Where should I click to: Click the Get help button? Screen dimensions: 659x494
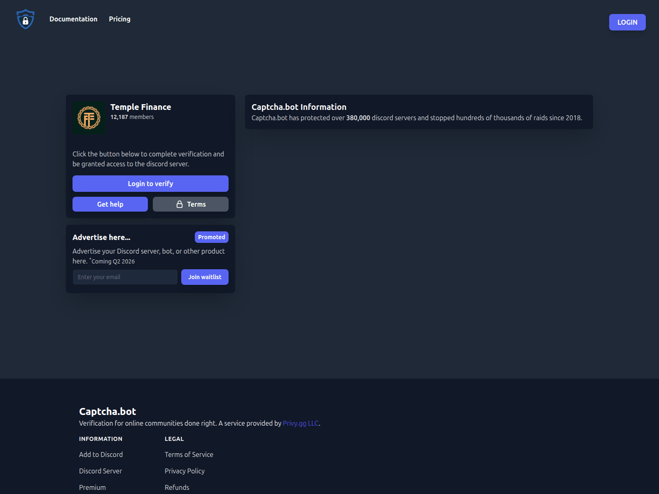pos(110,204)
